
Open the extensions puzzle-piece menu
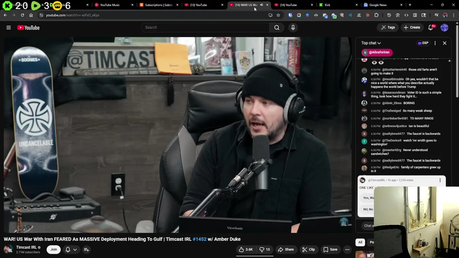pos(376,15)
